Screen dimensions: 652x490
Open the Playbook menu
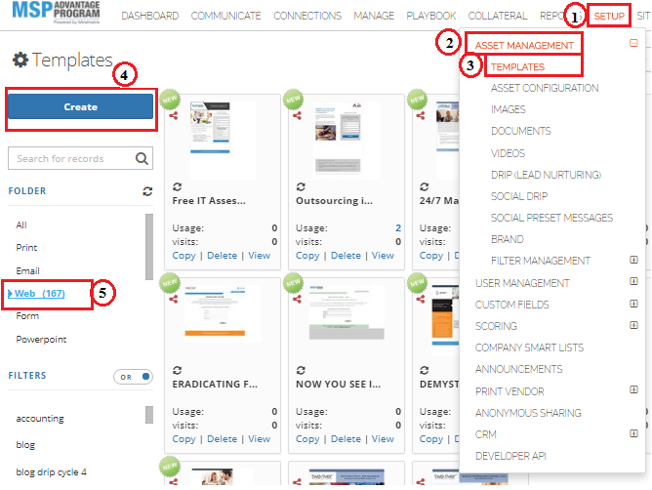tap(430, 16)
